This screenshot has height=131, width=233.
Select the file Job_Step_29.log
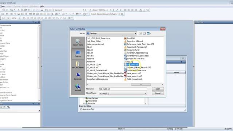pos(94,41)
